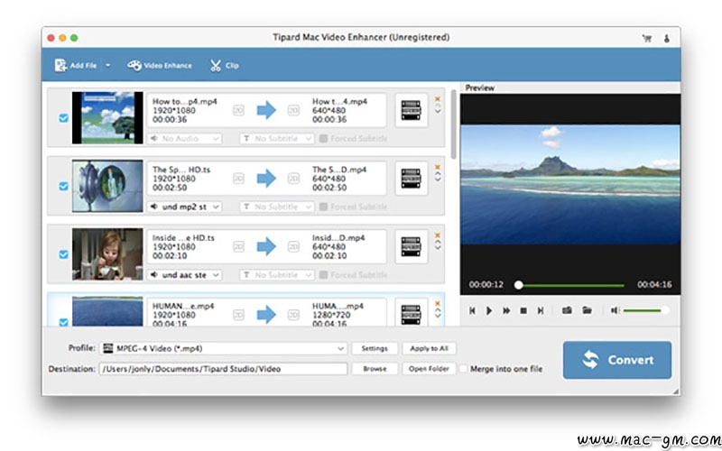Screen dimensions: 722x451
Task: Click output 2D icon in How to...p4.mp4 row
Action: coord(293,110)
